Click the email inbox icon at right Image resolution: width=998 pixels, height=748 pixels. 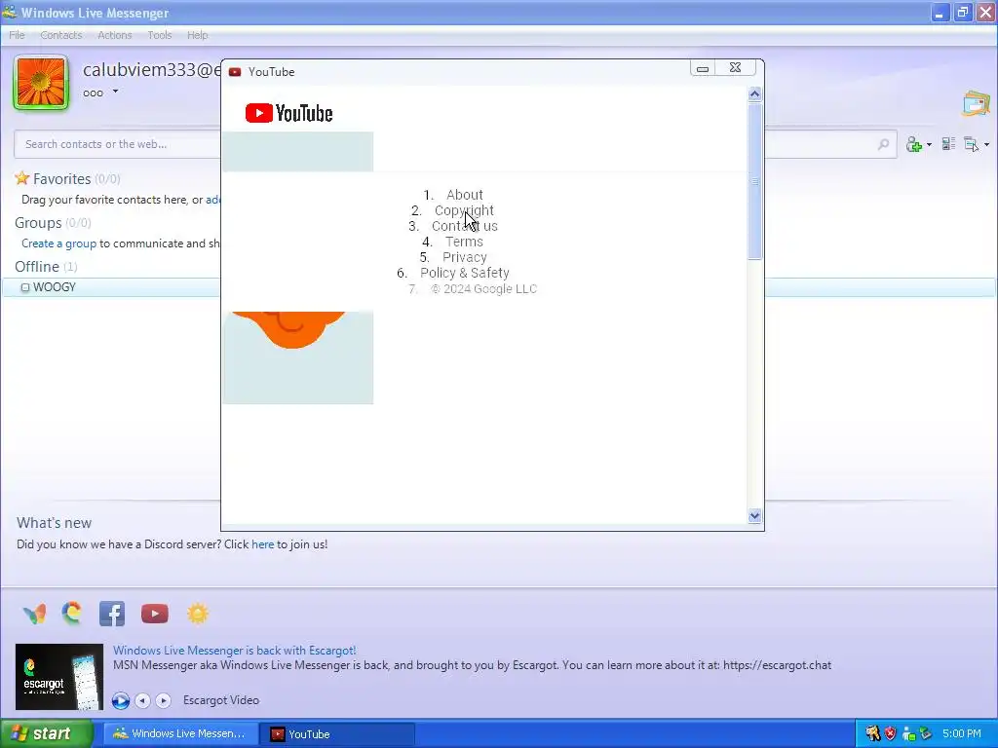point(976,103)
